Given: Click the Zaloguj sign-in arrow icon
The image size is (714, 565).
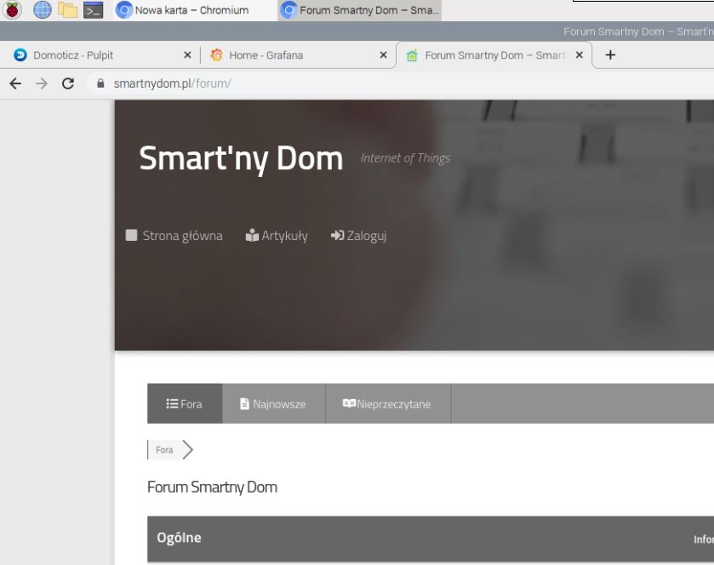Looking at the screenshot, I should [x=337, y=235].
